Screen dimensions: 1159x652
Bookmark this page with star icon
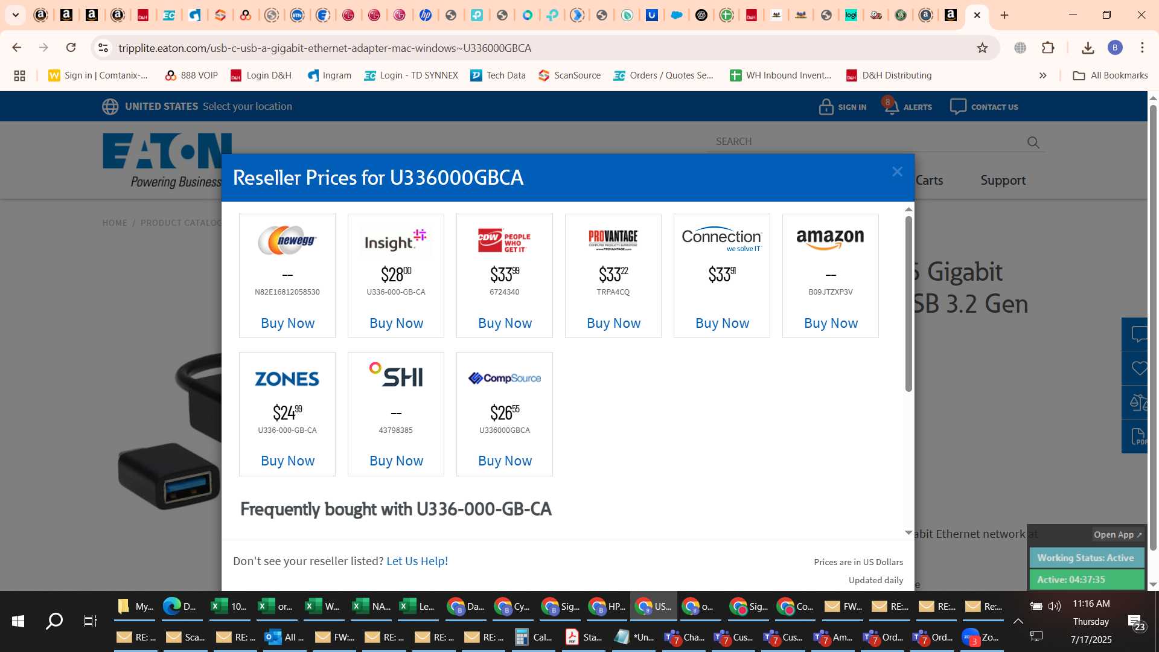click(x=982, y=48)
